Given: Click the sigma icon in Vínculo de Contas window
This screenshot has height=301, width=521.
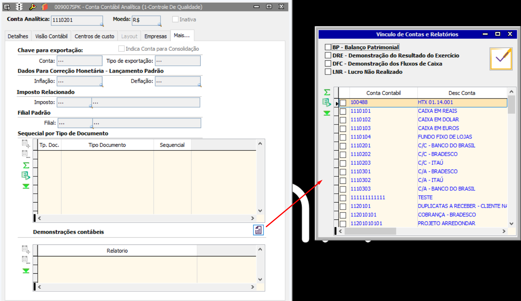Looking at the screenshot, I should point(327,92).
